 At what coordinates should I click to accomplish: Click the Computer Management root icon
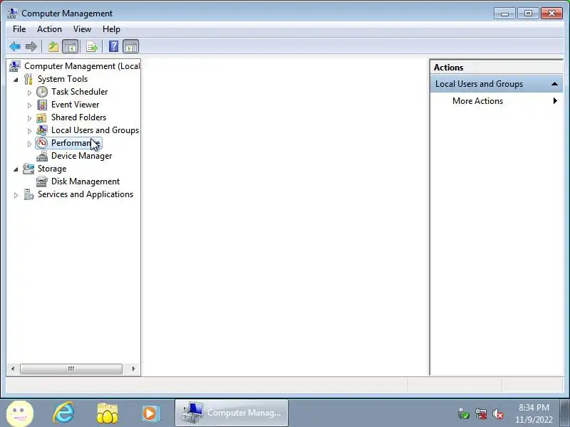pyautogui.click(x=15, y=66)
